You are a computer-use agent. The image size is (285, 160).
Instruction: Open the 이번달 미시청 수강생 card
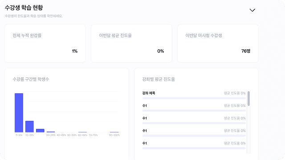tap(218, 44)
